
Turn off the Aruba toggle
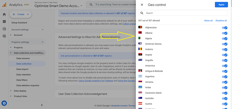coord(224,88)
